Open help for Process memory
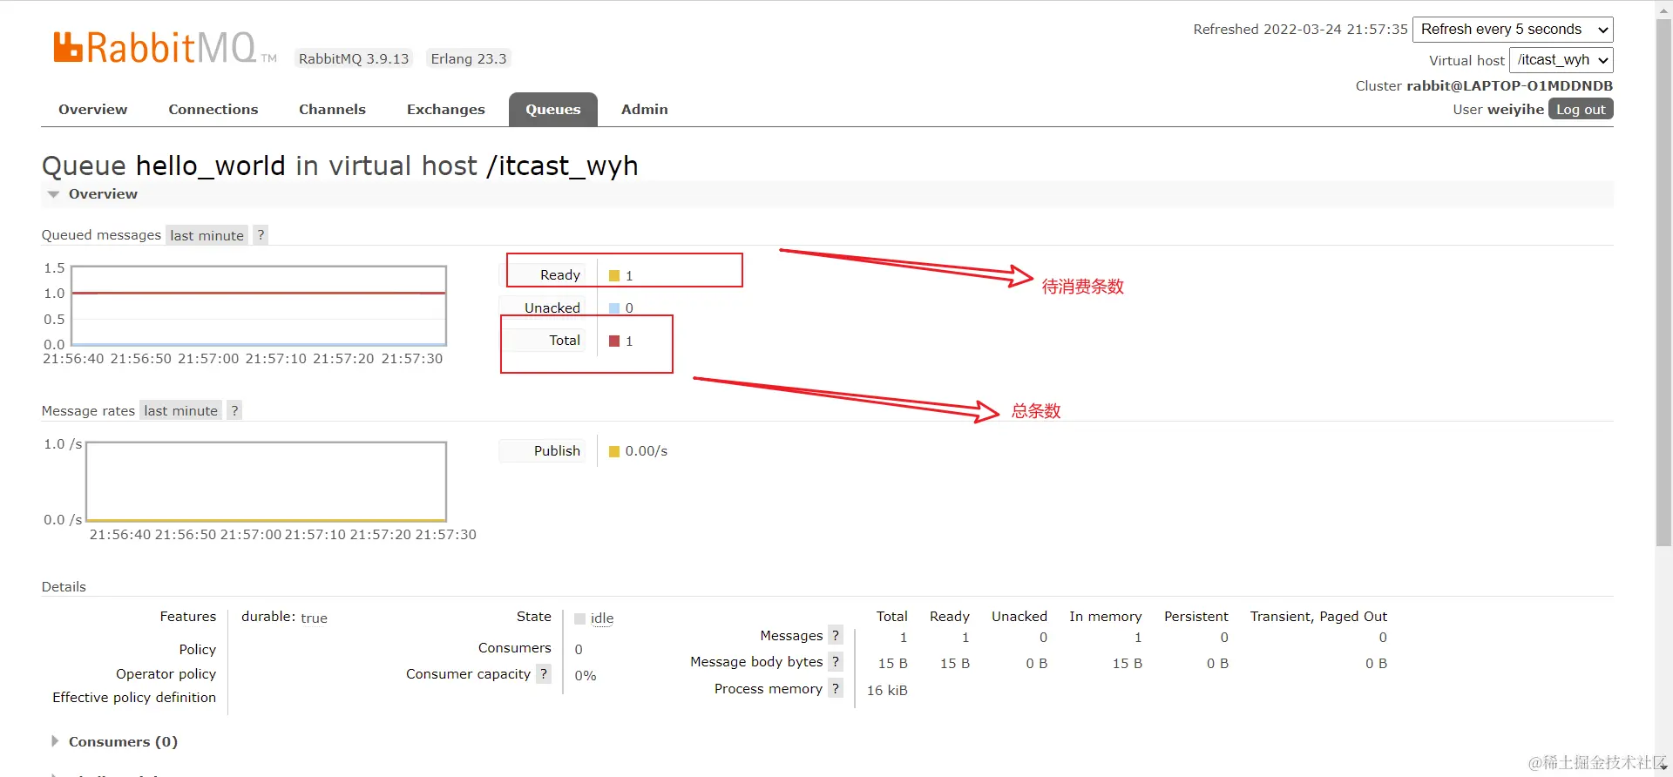 pos(836,689)
